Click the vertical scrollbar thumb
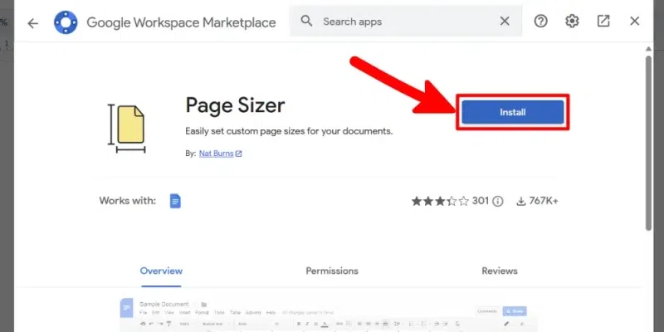The height and width of the screenshot is (332, 664). coord(648,143)
